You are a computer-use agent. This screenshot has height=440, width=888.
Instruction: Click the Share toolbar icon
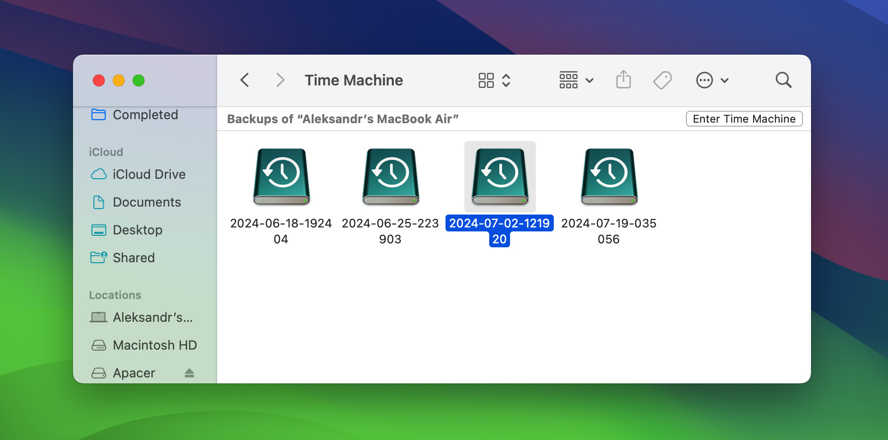pyautogui.click(x=623, y=79)
